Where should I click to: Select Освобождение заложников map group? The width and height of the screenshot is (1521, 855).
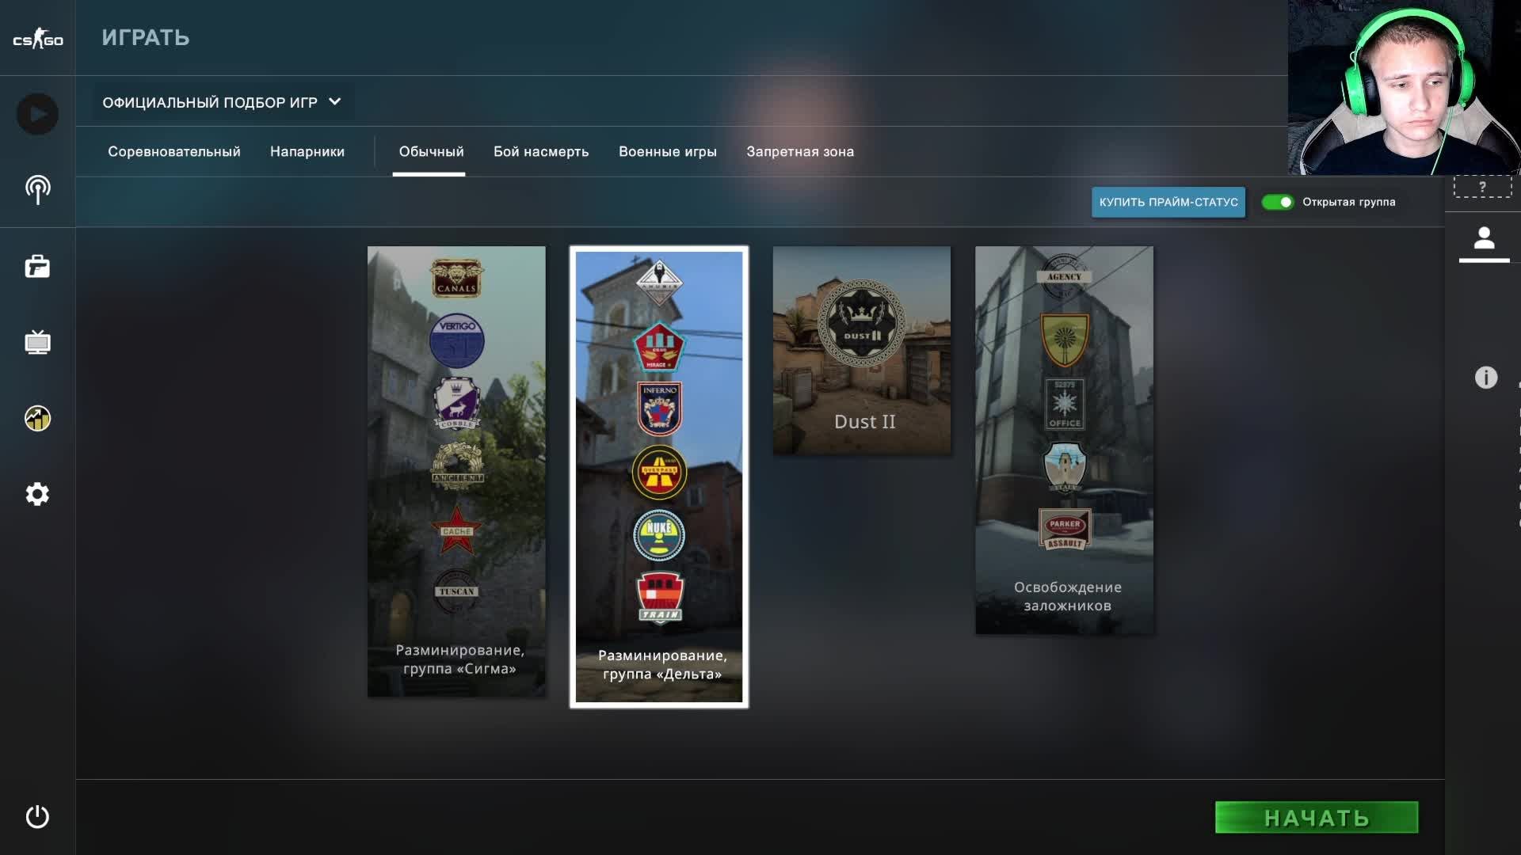coord(1064,439)
